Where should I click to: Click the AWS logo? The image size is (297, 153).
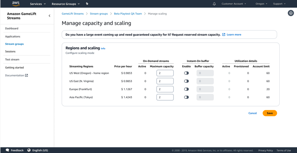coord(16,3)
